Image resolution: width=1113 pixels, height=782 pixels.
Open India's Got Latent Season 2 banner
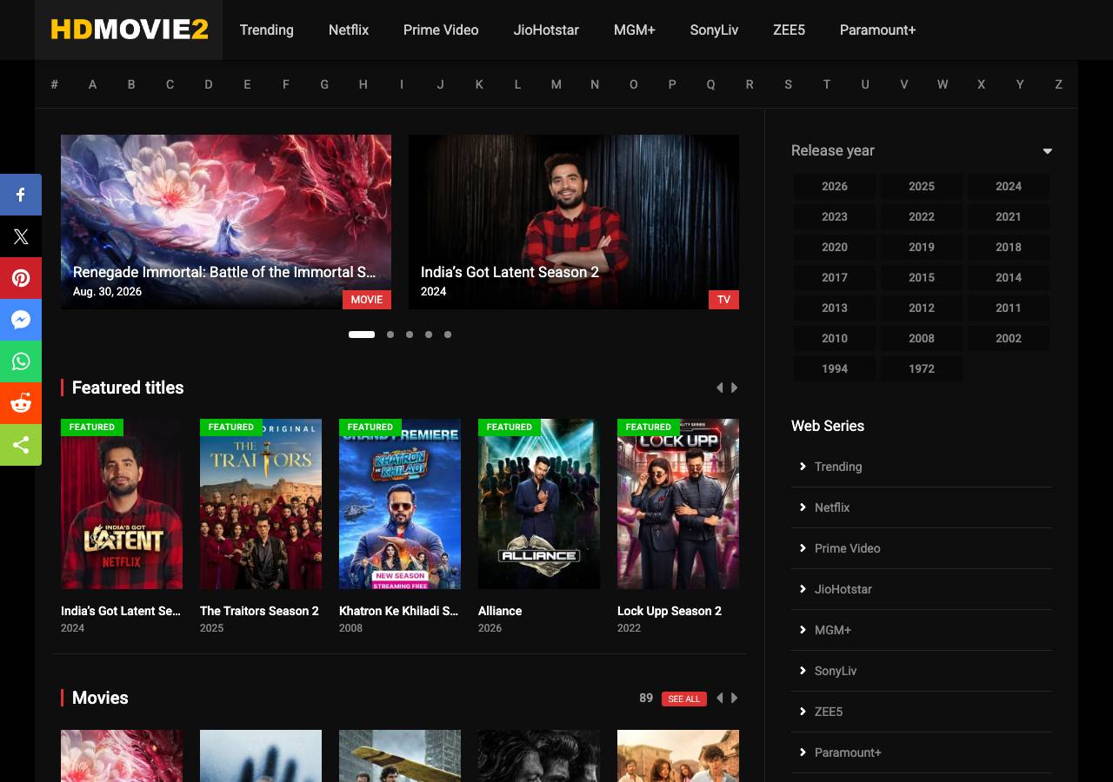(x=574, y=222)
